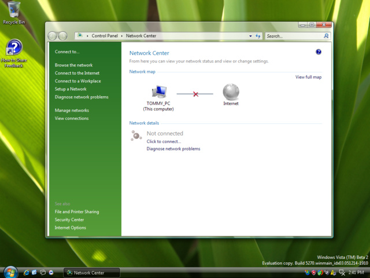Click the volume speaker tray icon

click(x=327, y=272)
